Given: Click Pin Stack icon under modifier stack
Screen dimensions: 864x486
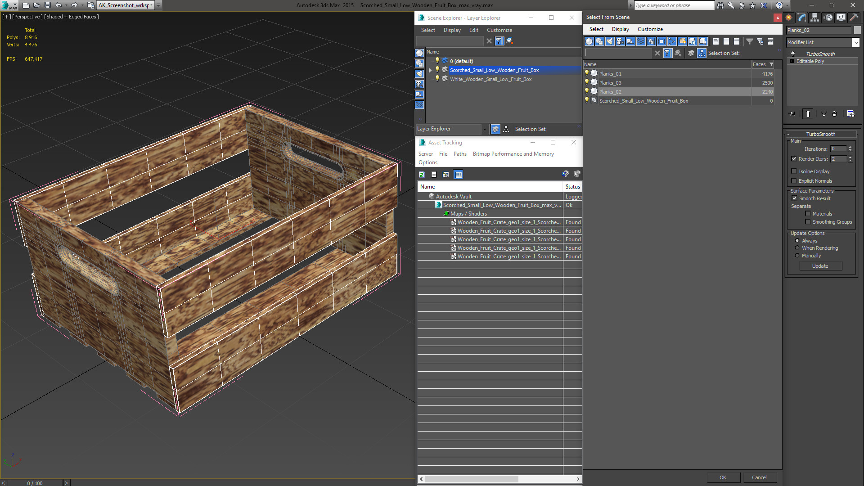Looking at the screenshot, I should 792,114.
